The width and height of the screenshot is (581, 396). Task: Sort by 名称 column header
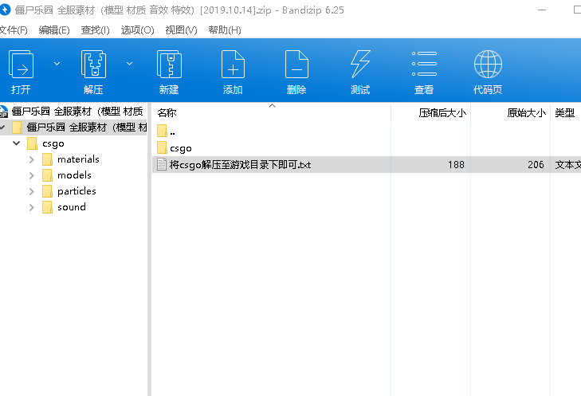(x=167, y=113)
